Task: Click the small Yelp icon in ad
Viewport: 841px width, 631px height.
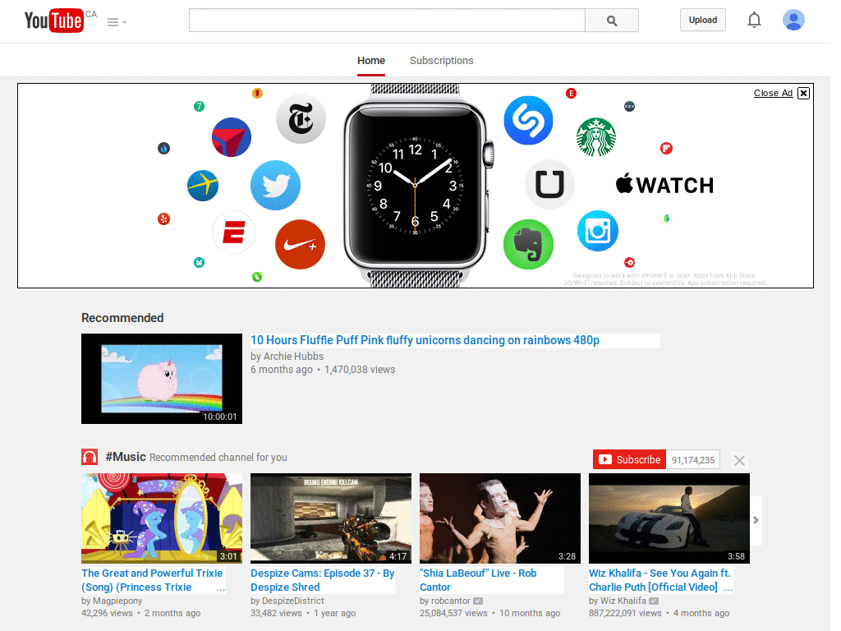Action: pyautogui.click(x=164, y=219)
